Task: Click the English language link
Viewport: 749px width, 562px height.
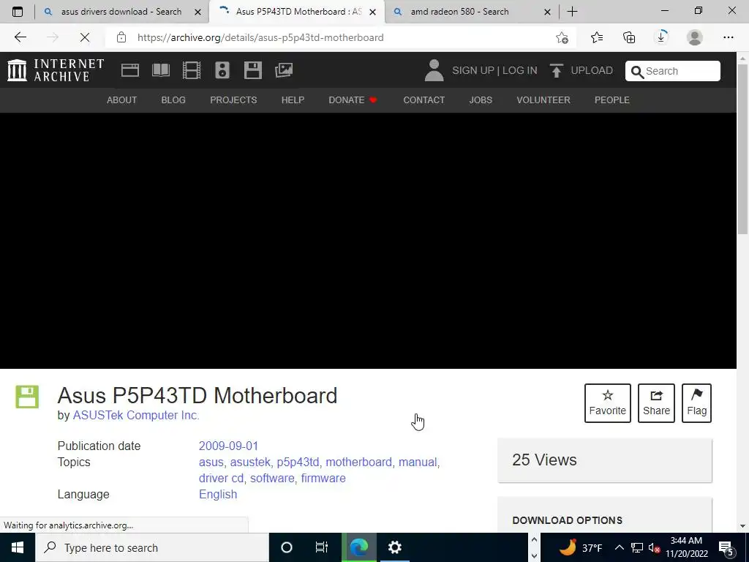Action: pos(218,494)
